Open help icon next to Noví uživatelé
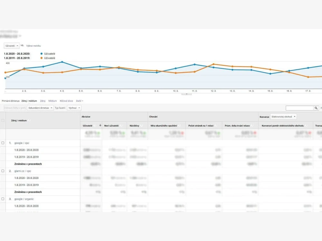 (x=121, y=125)
